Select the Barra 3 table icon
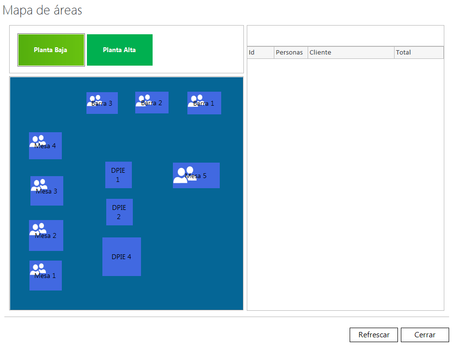The width and height of the screenshot is (453, 346). tap(102, 103)
